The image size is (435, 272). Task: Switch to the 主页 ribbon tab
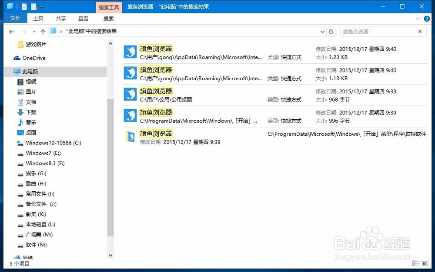click(38, 19)
